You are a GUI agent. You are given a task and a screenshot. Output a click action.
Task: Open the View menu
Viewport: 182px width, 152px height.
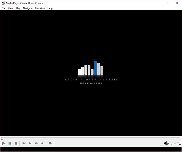pos(11,8)
